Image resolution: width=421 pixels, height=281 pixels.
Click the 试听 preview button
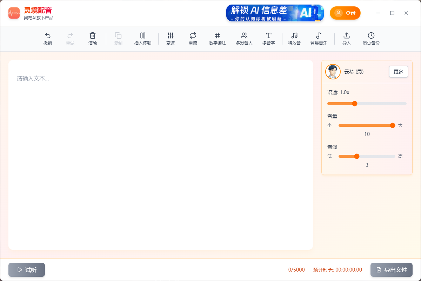26,270
